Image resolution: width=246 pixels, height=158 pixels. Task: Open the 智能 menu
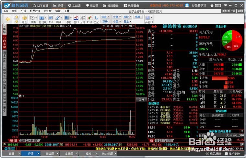click(x=58, y=11)
